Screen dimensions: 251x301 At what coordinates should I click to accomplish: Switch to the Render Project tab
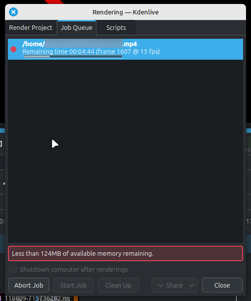click(31, 28)
